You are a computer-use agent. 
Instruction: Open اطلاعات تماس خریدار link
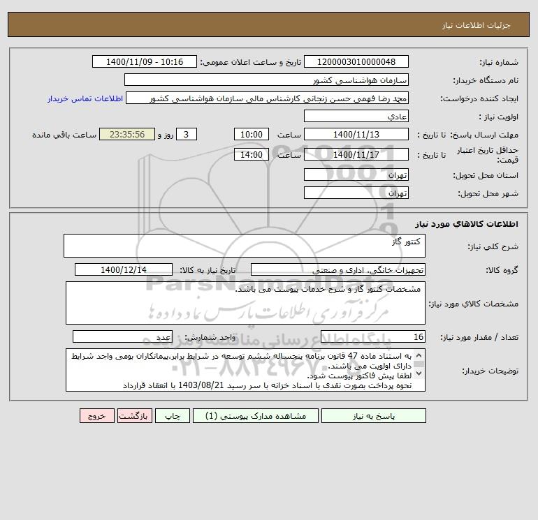click(85, 98)
